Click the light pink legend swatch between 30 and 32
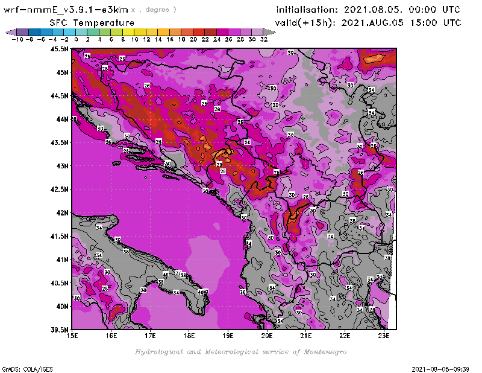Screen dimensions: 482x373 coord(257,32)
